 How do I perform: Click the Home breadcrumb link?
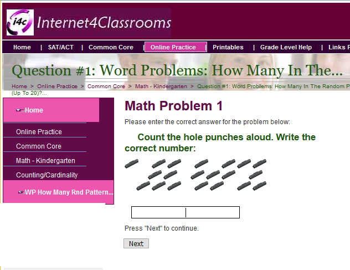click(19, 86)
